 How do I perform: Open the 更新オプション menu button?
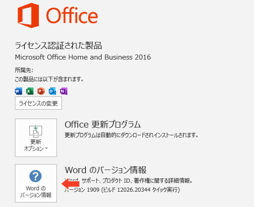tap(36, 138)
